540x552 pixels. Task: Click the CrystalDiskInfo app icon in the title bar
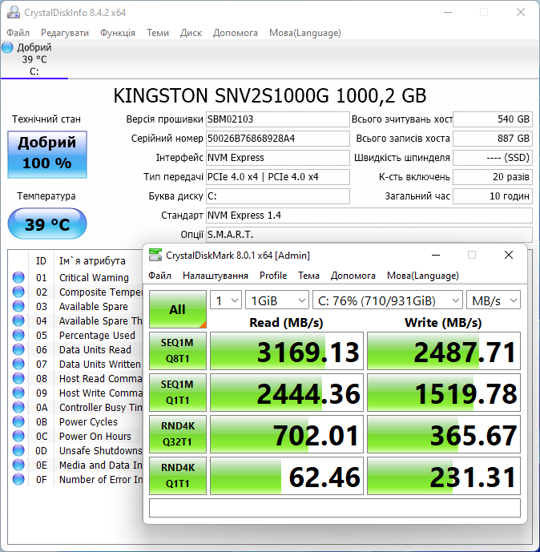click(x=14, y=12)
